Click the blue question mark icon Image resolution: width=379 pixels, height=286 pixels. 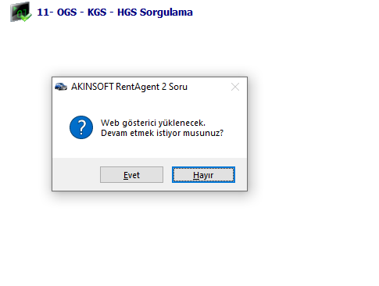tap(81, 127)
